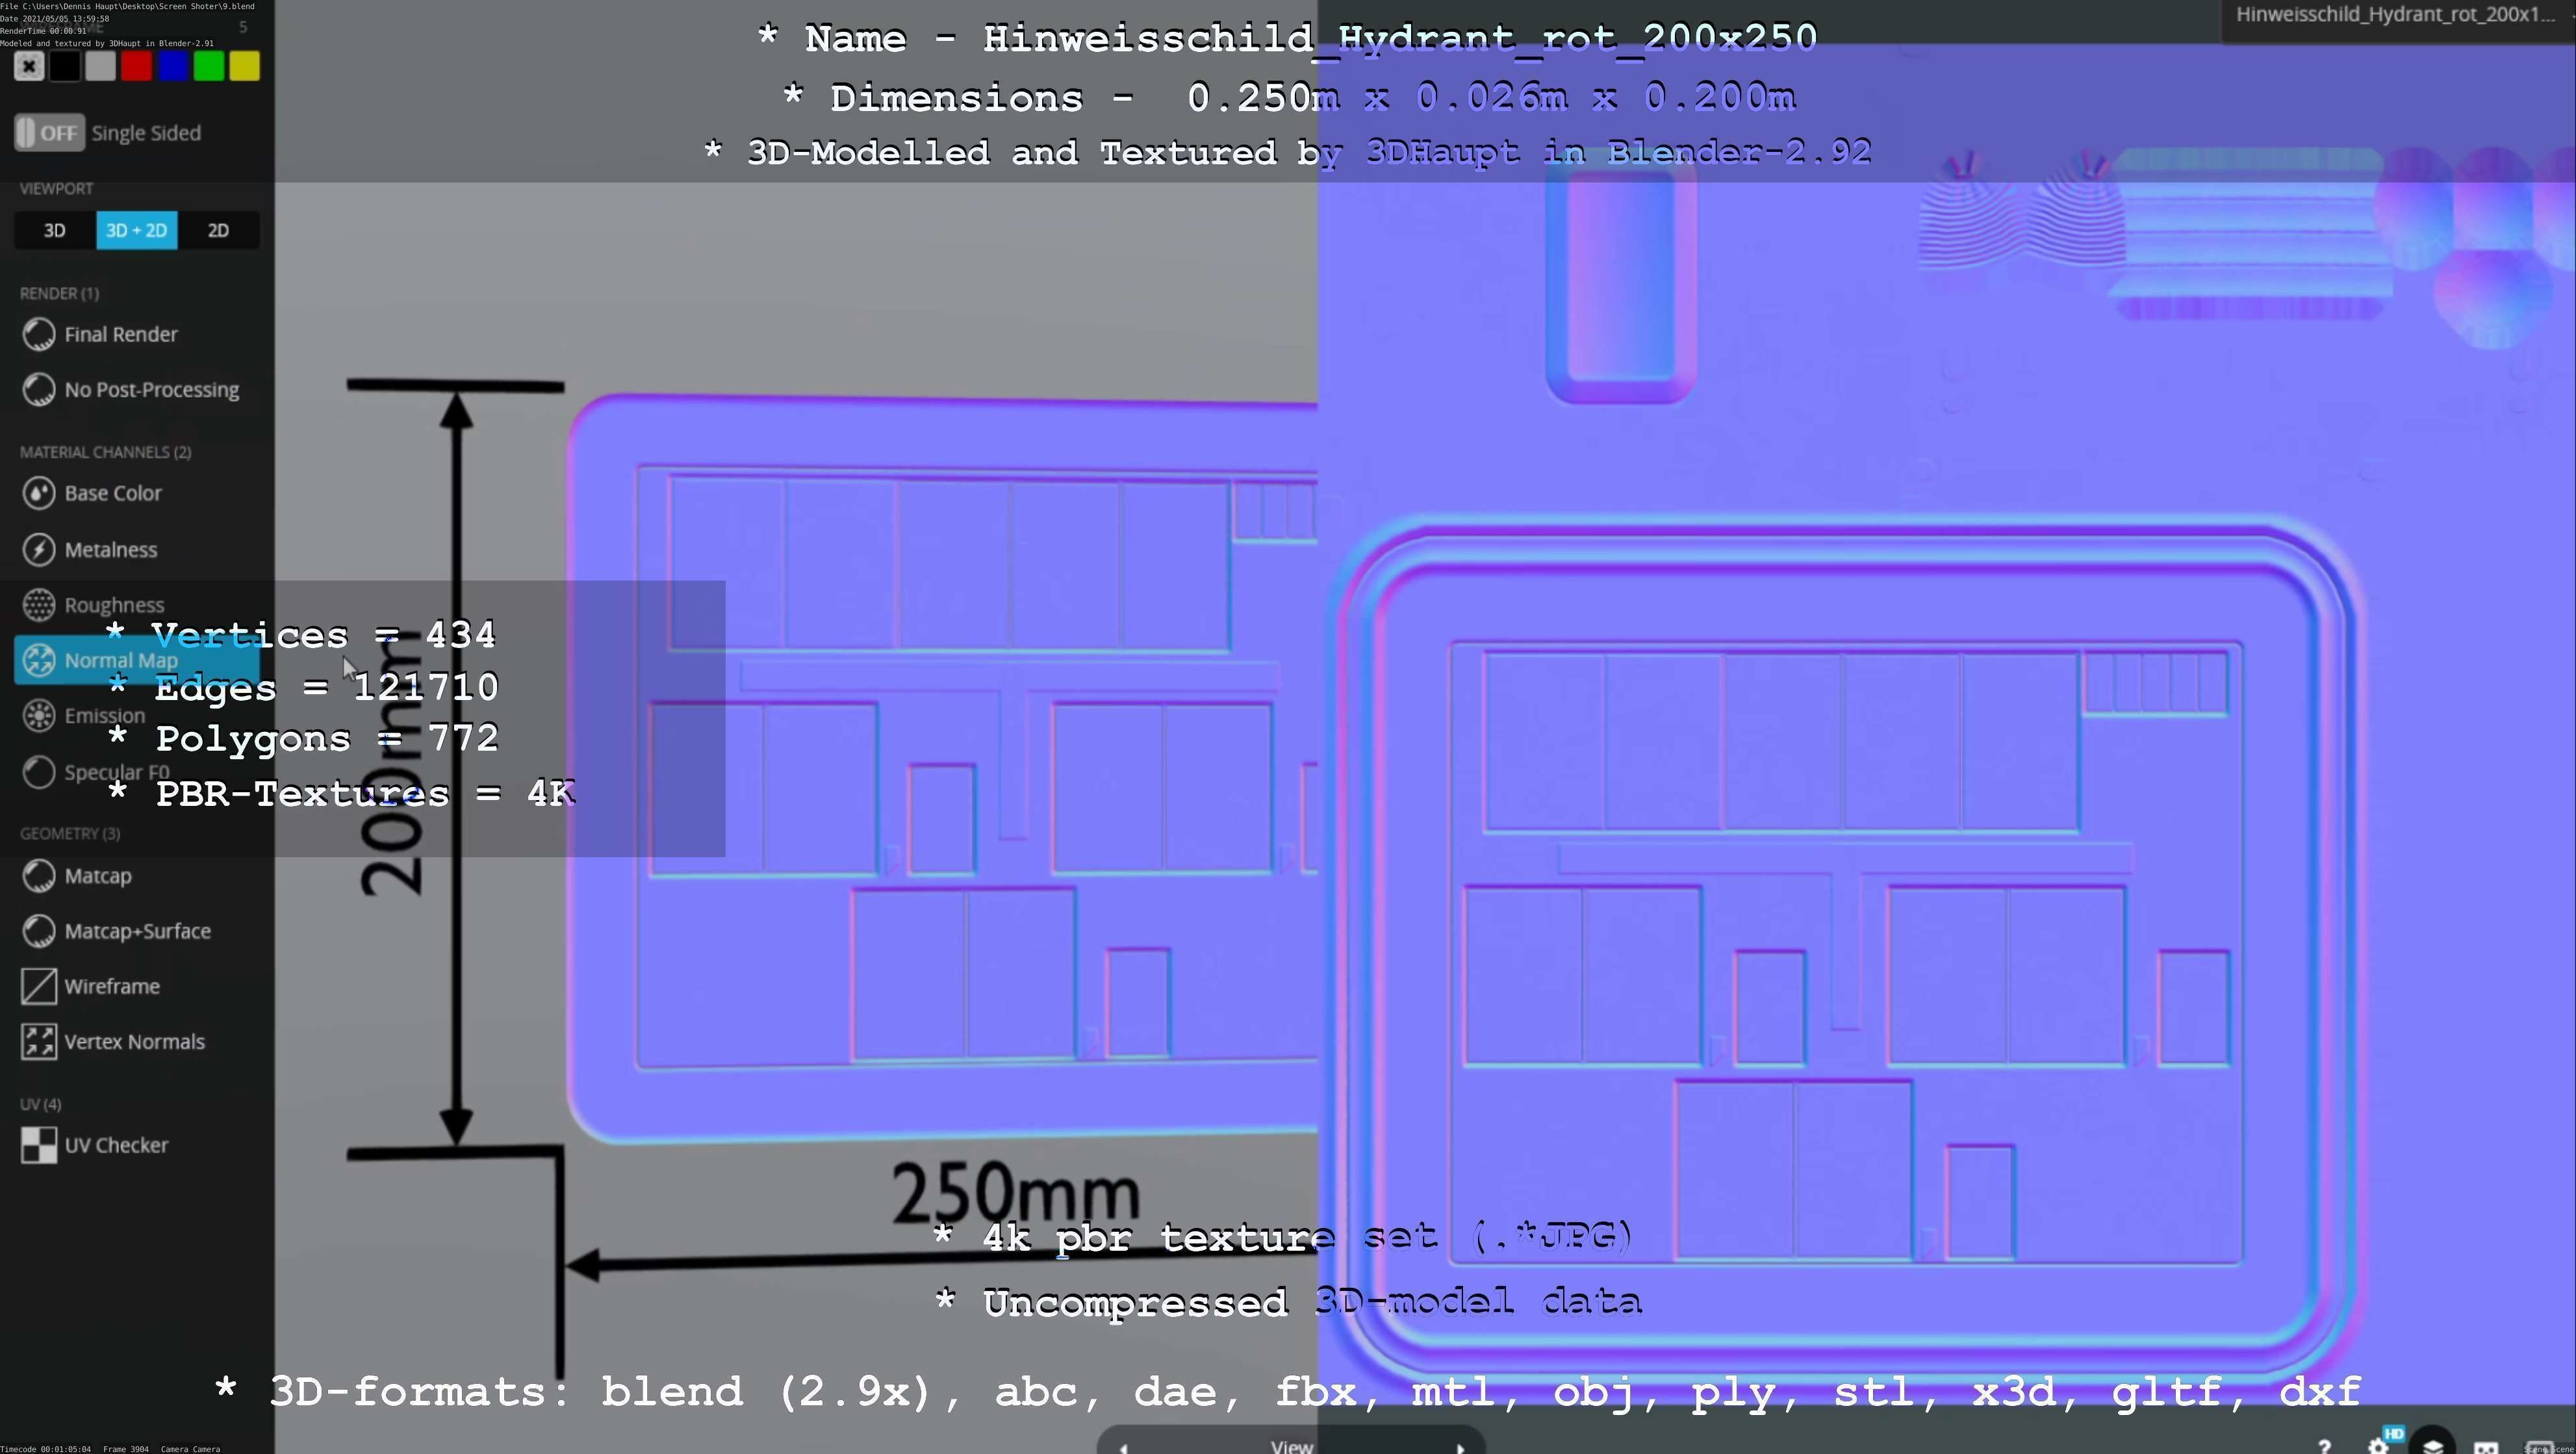Viewport: 2576px width, 1454px height.
Task: Pick the black background swatch
Action: coord(65,66)
